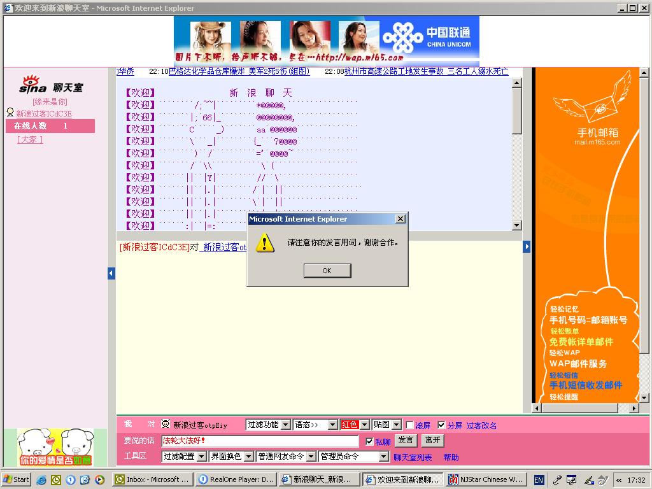Image resolution: width=652 pixels, height=489 pixels.
Task: Click the 17:32 system clock
Action: tap(636, 480)
